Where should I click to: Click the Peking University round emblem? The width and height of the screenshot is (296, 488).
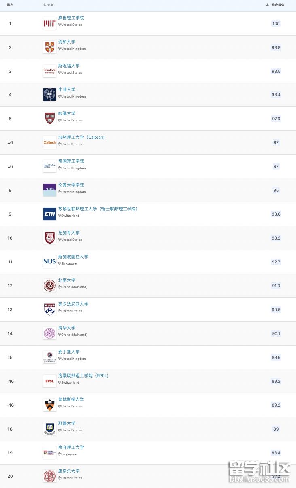pyautogui.click(x=50, y=286)
